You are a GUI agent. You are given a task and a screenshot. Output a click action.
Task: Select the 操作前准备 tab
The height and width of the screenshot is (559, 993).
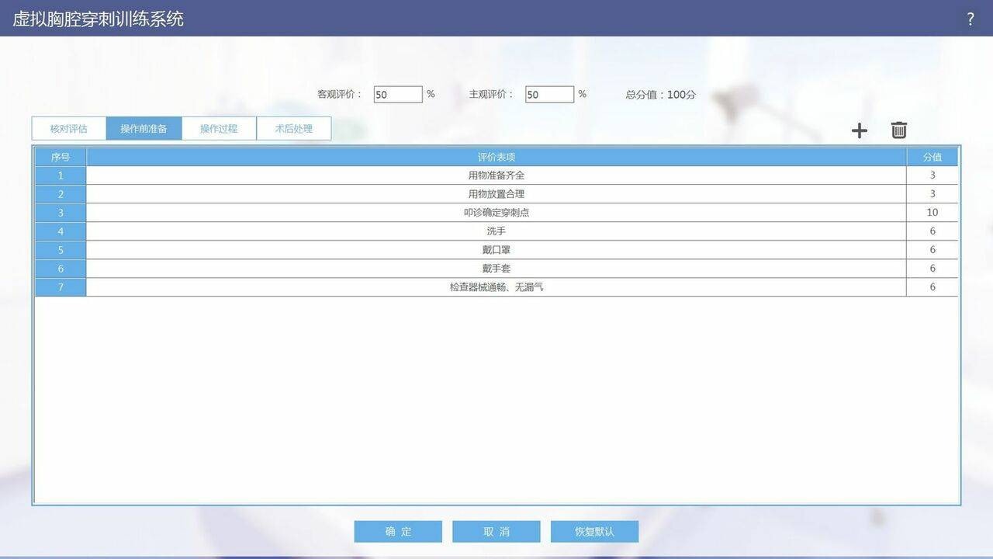pyautogui.click(x=144, y=129)
